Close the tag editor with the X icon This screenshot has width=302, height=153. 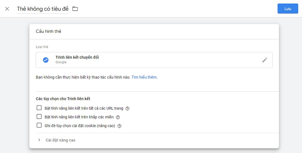7,9
